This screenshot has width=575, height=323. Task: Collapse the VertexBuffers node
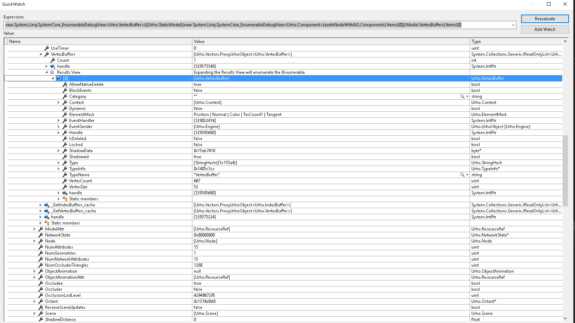click(x=40, y=54)
